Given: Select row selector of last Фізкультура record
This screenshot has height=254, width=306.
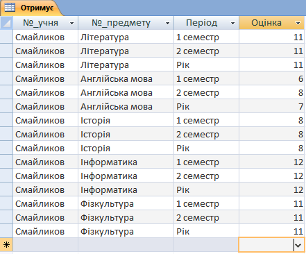Looking at the screenshot, I should click(x=6, y=231).
